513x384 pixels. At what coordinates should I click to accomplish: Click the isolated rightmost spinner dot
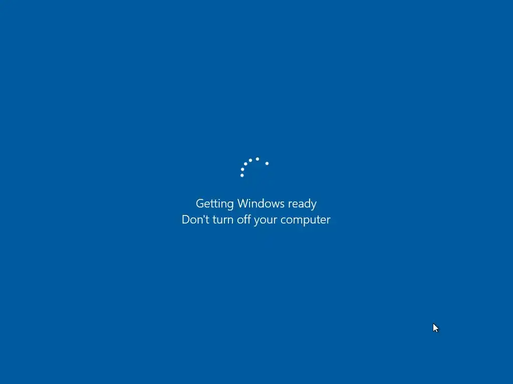pos(267,163)
